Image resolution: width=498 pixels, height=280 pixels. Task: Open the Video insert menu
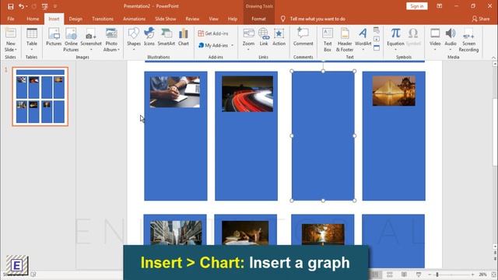tap(435, 40)
